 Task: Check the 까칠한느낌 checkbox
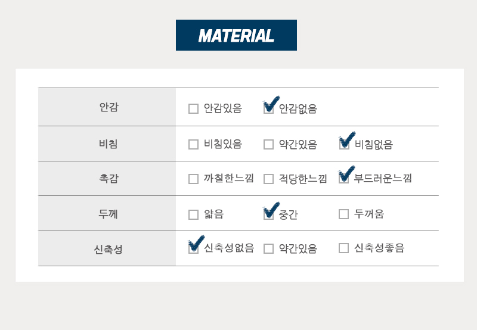tap(193, 179)
